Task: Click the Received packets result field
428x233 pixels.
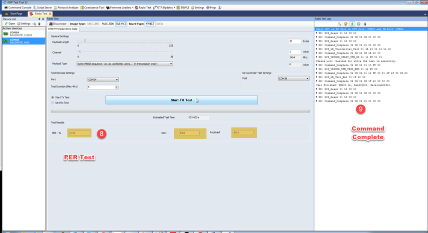Action: 243,132
